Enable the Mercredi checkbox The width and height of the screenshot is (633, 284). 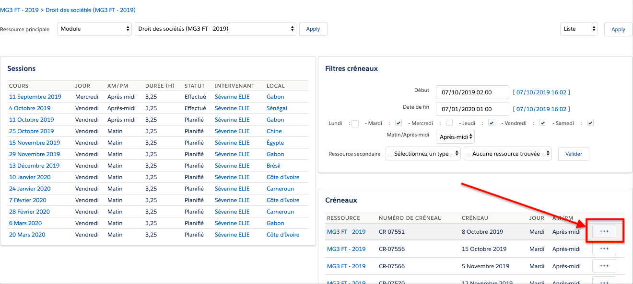click(x=449, y=123)
